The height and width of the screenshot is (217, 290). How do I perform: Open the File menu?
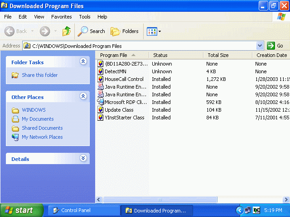(x=8, y=17)
